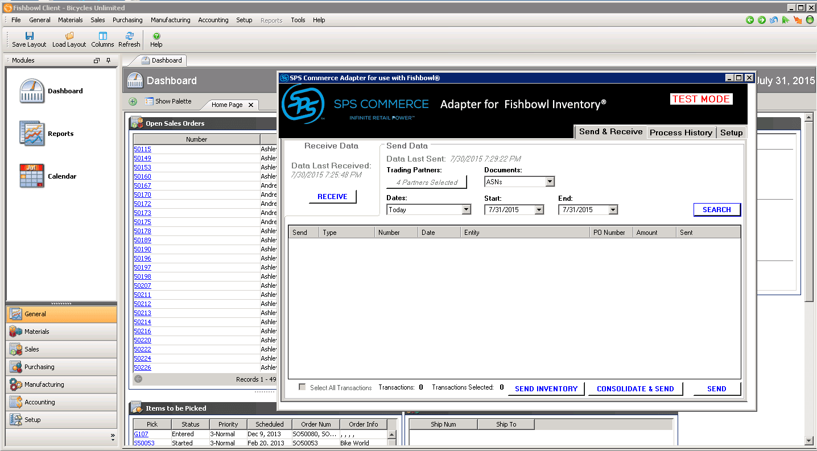Click the CONSOLIDATE & SEND button
Screen dimensions: 817x451
635,389
